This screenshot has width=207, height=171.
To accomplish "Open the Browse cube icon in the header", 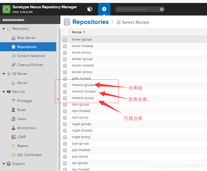I will click(x=90, y=9).
